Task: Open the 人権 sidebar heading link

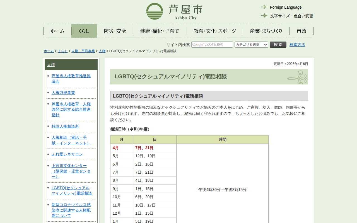Action: pyautogui.click(x=51, y=65)
